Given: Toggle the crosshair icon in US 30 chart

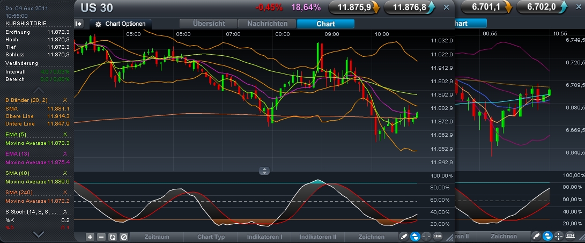Looking at the screenshot, I should coord(426,236).
